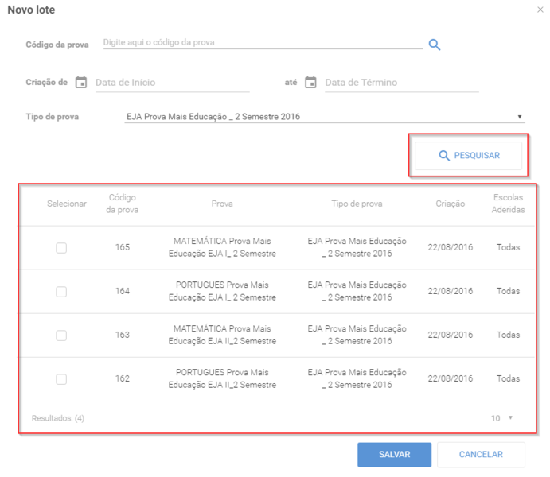This screenshot has height=477, width=550.
Task: Click the Escolas Aderidas column header
Action: (509, 204)
